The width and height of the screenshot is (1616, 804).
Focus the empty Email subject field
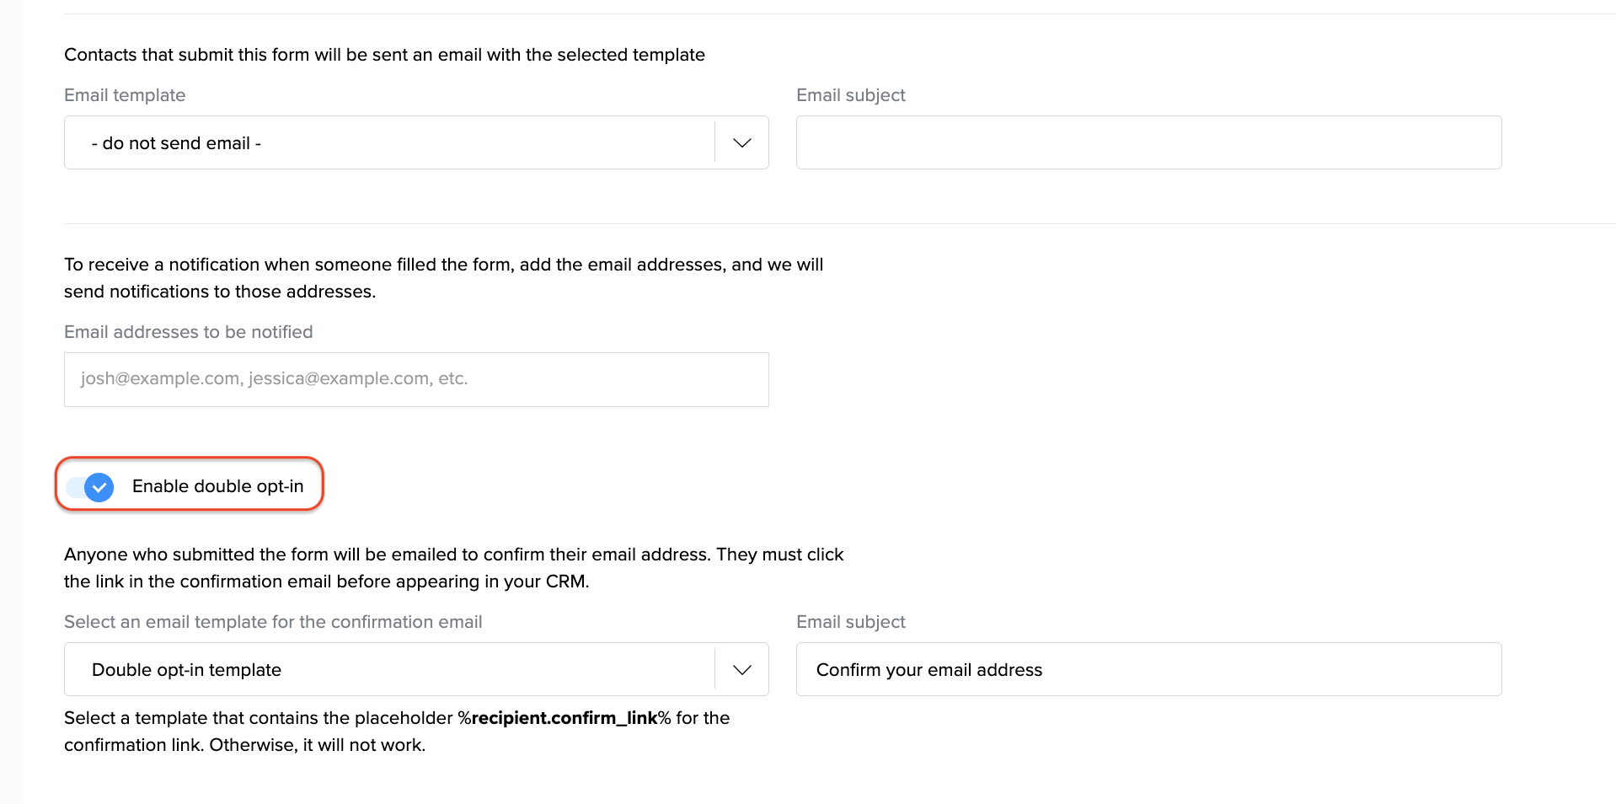(1148, 143)
